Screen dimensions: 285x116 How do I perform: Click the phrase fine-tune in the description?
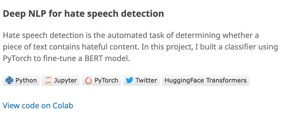(52, 58)
